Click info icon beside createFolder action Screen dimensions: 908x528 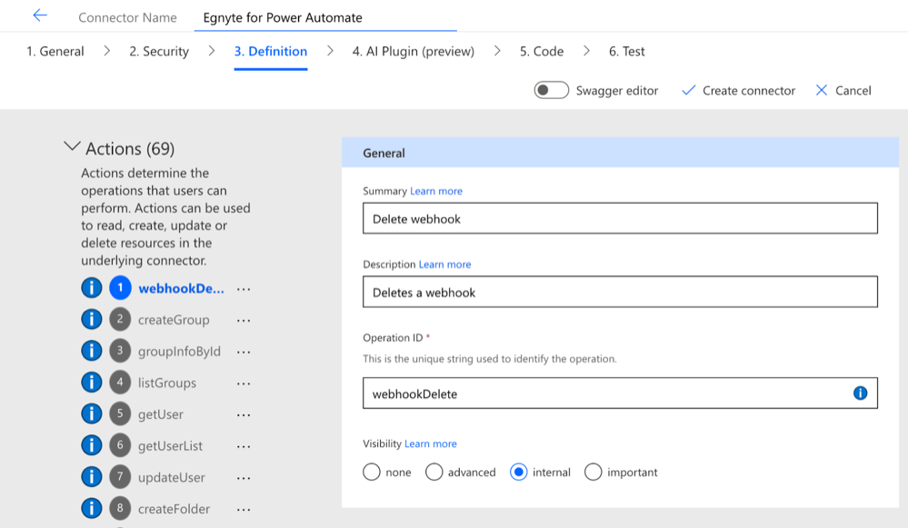[92, 508]
